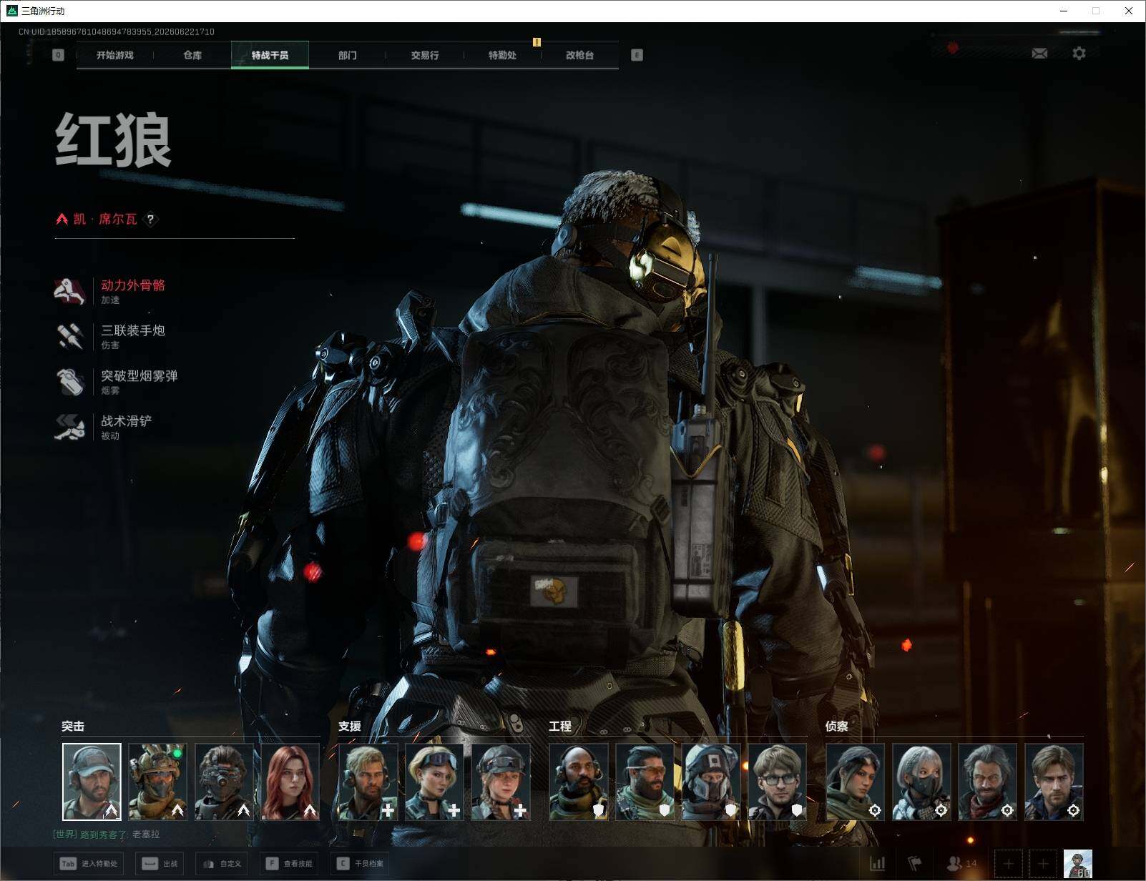Click the world chat message 路到秀客了
This screenshot has height=881, width=1146.
(107, 835)
